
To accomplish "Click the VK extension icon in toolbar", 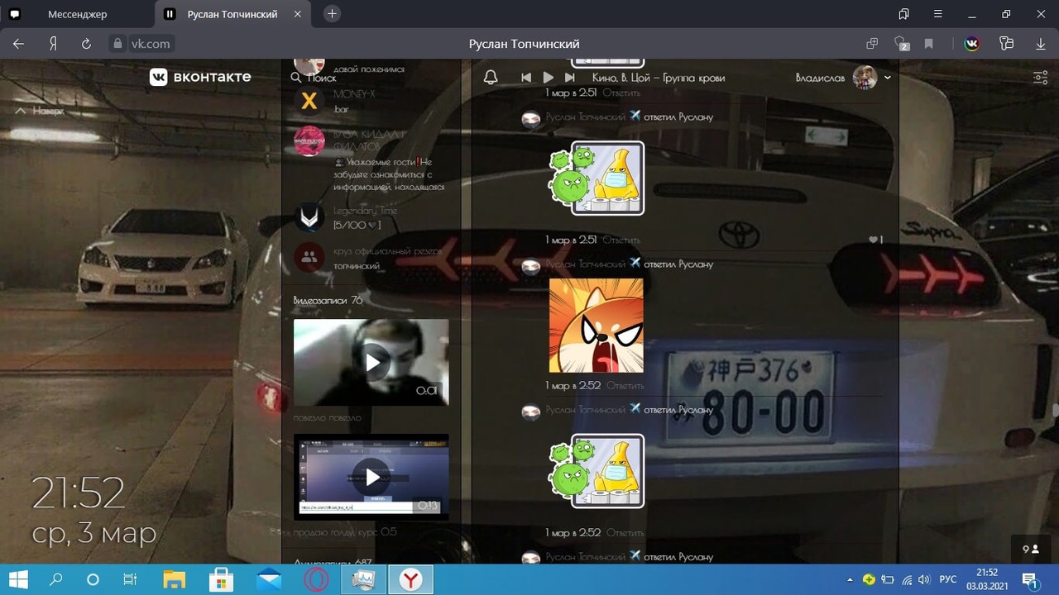I will pos(972,44).
